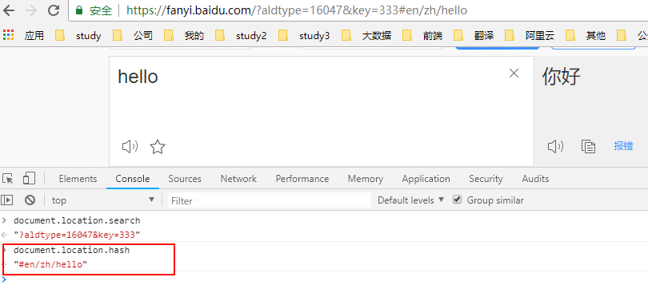The height and width of the screenshot is (289, 648).
Task: Open the 翻译 bookmark folder
Action: 474,36
